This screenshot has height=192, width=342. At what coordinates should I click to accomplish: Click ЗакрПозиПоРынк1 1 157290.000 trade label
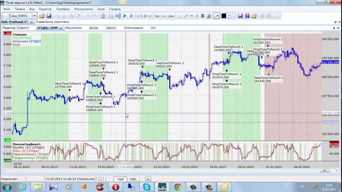pos(69,85)
